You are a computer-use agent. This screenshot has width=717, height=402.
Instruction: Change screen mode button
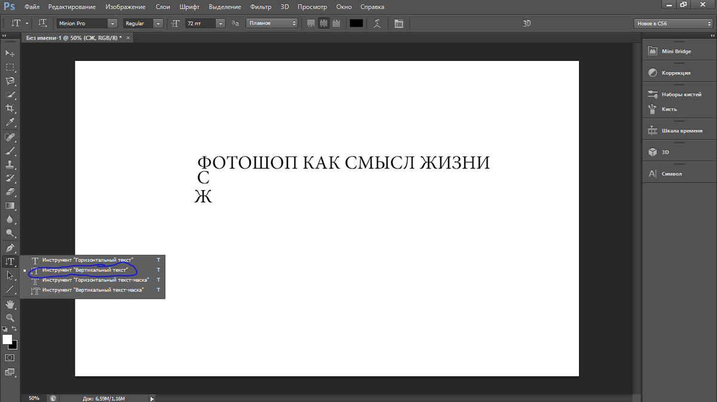(x=10, y=372)
